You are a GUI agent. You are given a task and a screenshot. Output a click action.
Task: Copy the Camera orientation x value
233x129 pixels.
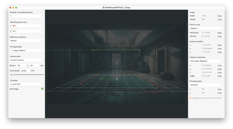point(220,65)
